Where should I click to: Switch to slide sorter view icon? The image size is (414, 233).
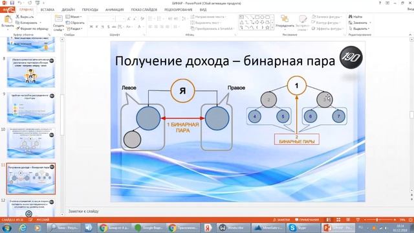tap(338, 220)
